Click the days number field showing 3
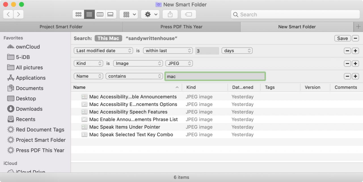 (207, 51)
